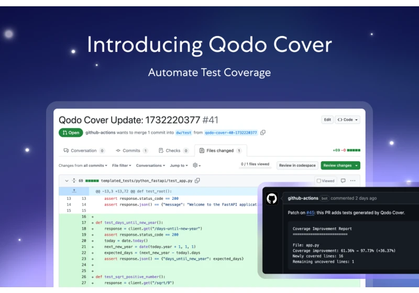Click the Checks tab checklist icon
The width and height of the screenshot is (419, 293).
point(161,151)
